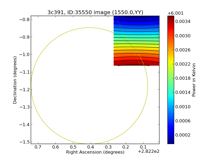Click the declination tick label '−1.0'
Viewport: 214px width, 160px height.
[x=24, y=55]
